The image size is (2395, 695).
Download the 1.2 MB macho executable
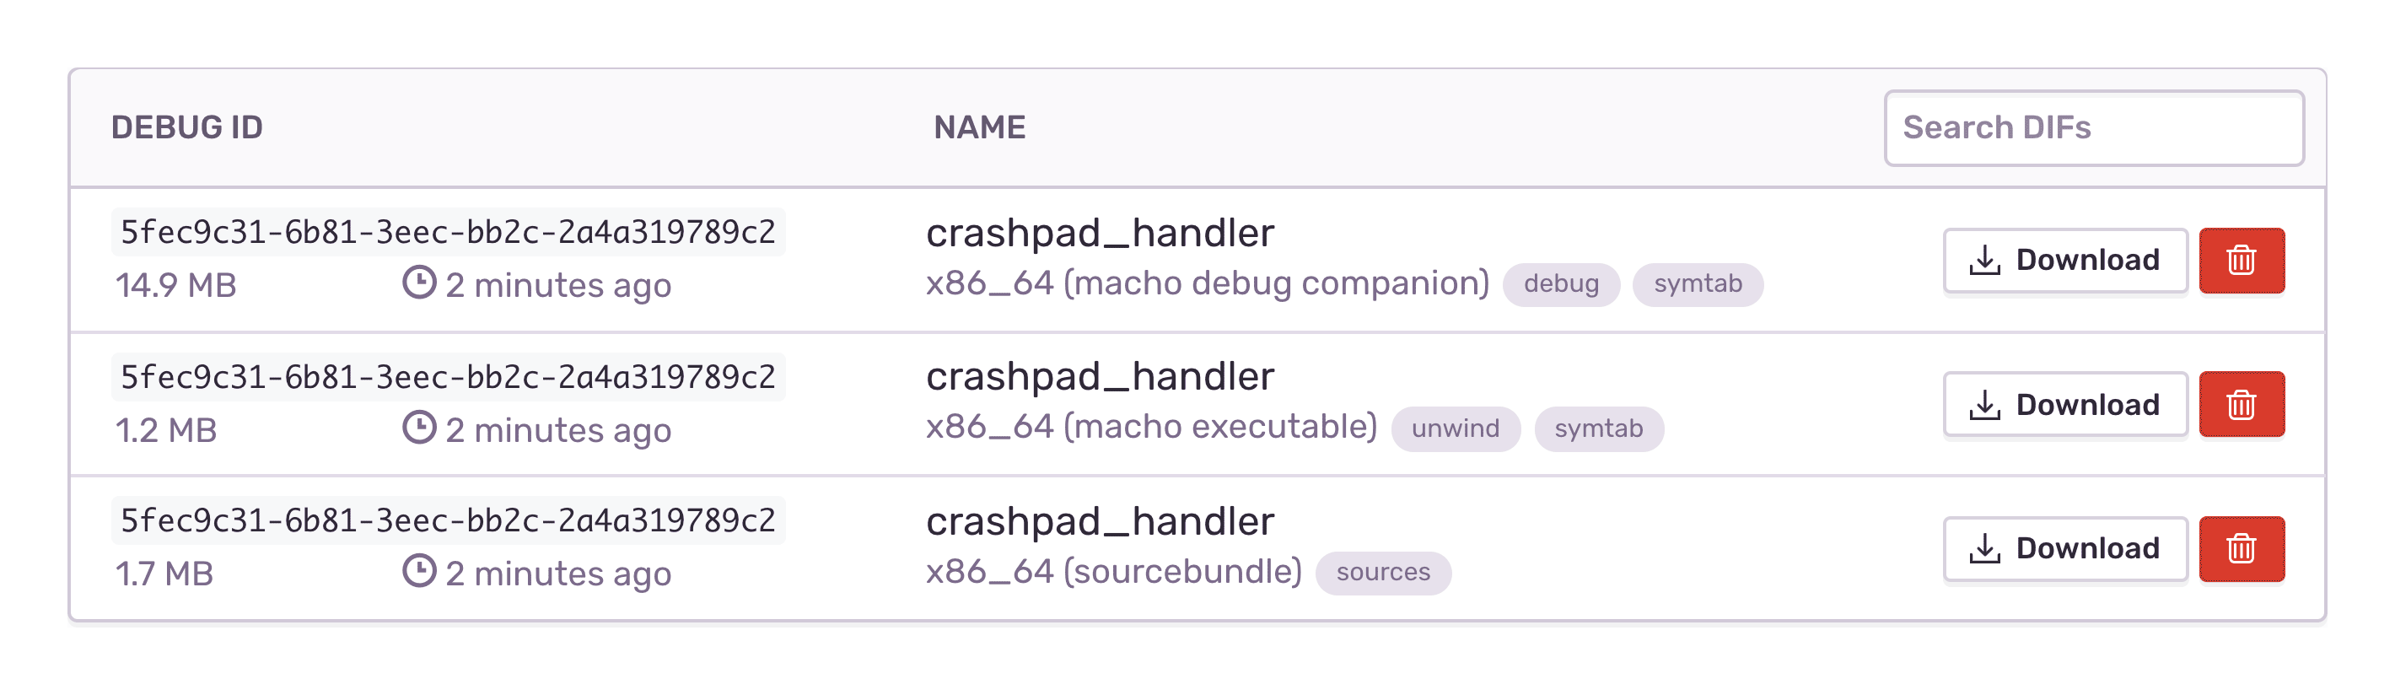(2065, 405)
